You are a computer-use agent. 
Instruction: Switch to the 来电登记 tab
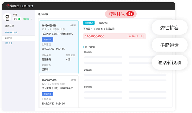[89, 23]
